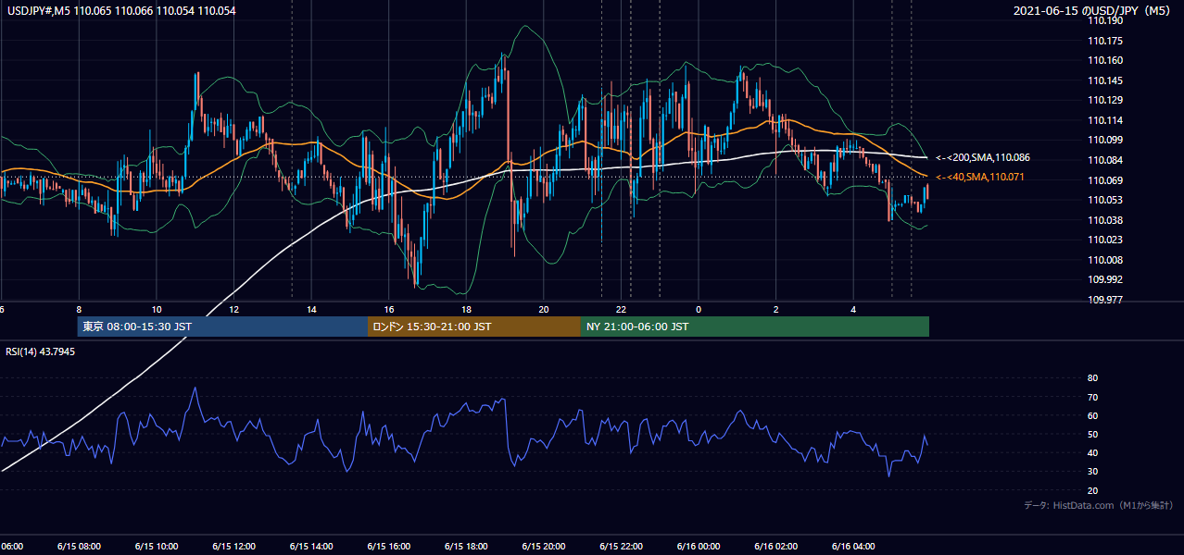Click the 110.038 price axis label
1184x555 pixels.
click(x=1106, y=220)
